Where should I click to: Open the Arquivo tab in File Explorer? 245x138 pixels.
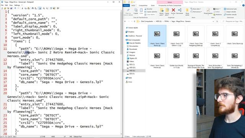click(x=126, y=5)
